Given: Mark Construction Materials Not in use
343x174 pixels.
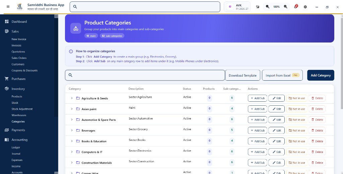Looking at the screenshot, I should pyautogui.click(x=297, y=162).
